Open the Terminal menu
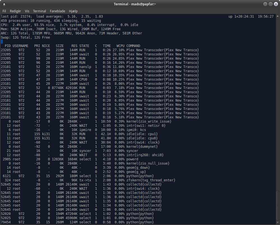Viewport: 280px width, 225px height. 40,11
